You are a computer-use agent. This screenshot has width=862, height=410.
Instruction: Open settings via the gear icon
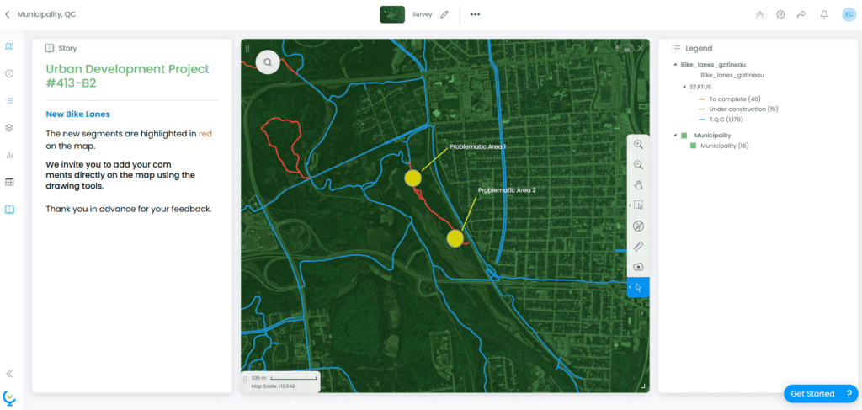pos(780,15)
